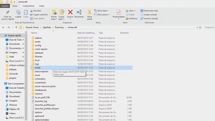Click Selecionar tudo

tap(149, 11)
